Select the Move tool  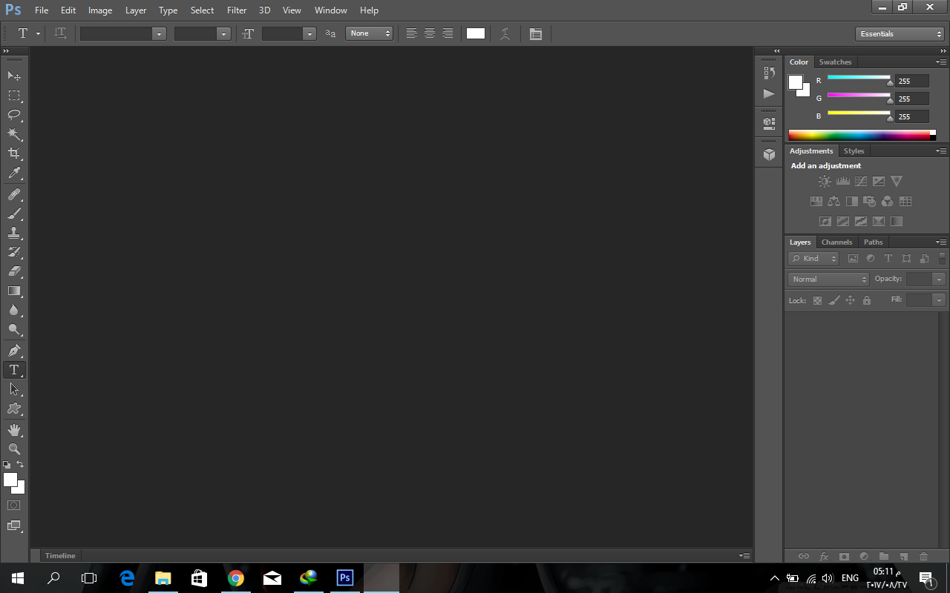(x=14, y=76)
